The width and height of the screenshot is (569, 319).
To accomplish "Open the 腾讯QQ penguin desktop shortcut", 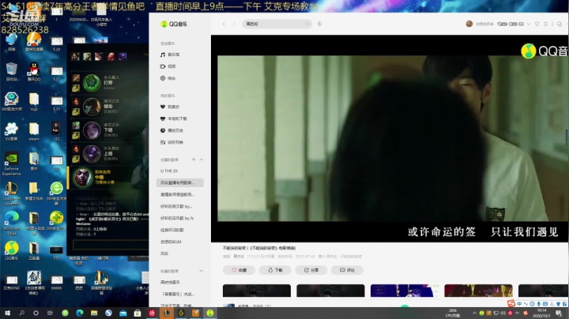I will 34,71.
